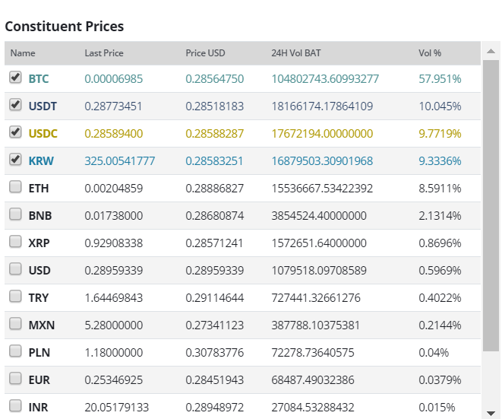This screenshot has height=419, width=502.
Task: Click KRW volume share 9.3336%
Action: tap(440, 161)
